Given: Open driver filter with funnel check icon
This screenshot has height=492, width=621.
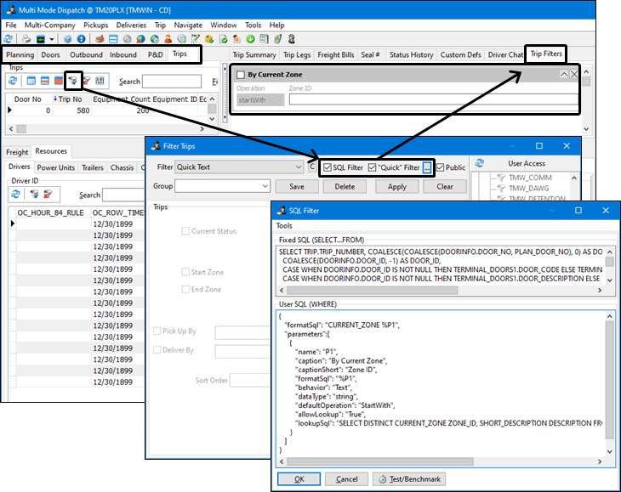Looking at the screenshot, I should click(x=35, y=195).
